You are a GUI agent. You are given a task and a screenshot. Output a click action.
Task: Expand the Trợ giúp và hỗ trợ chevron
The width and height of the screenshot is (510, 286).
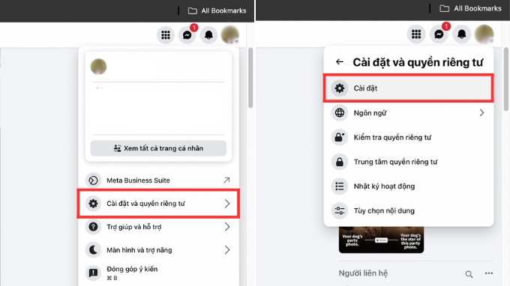227,227
